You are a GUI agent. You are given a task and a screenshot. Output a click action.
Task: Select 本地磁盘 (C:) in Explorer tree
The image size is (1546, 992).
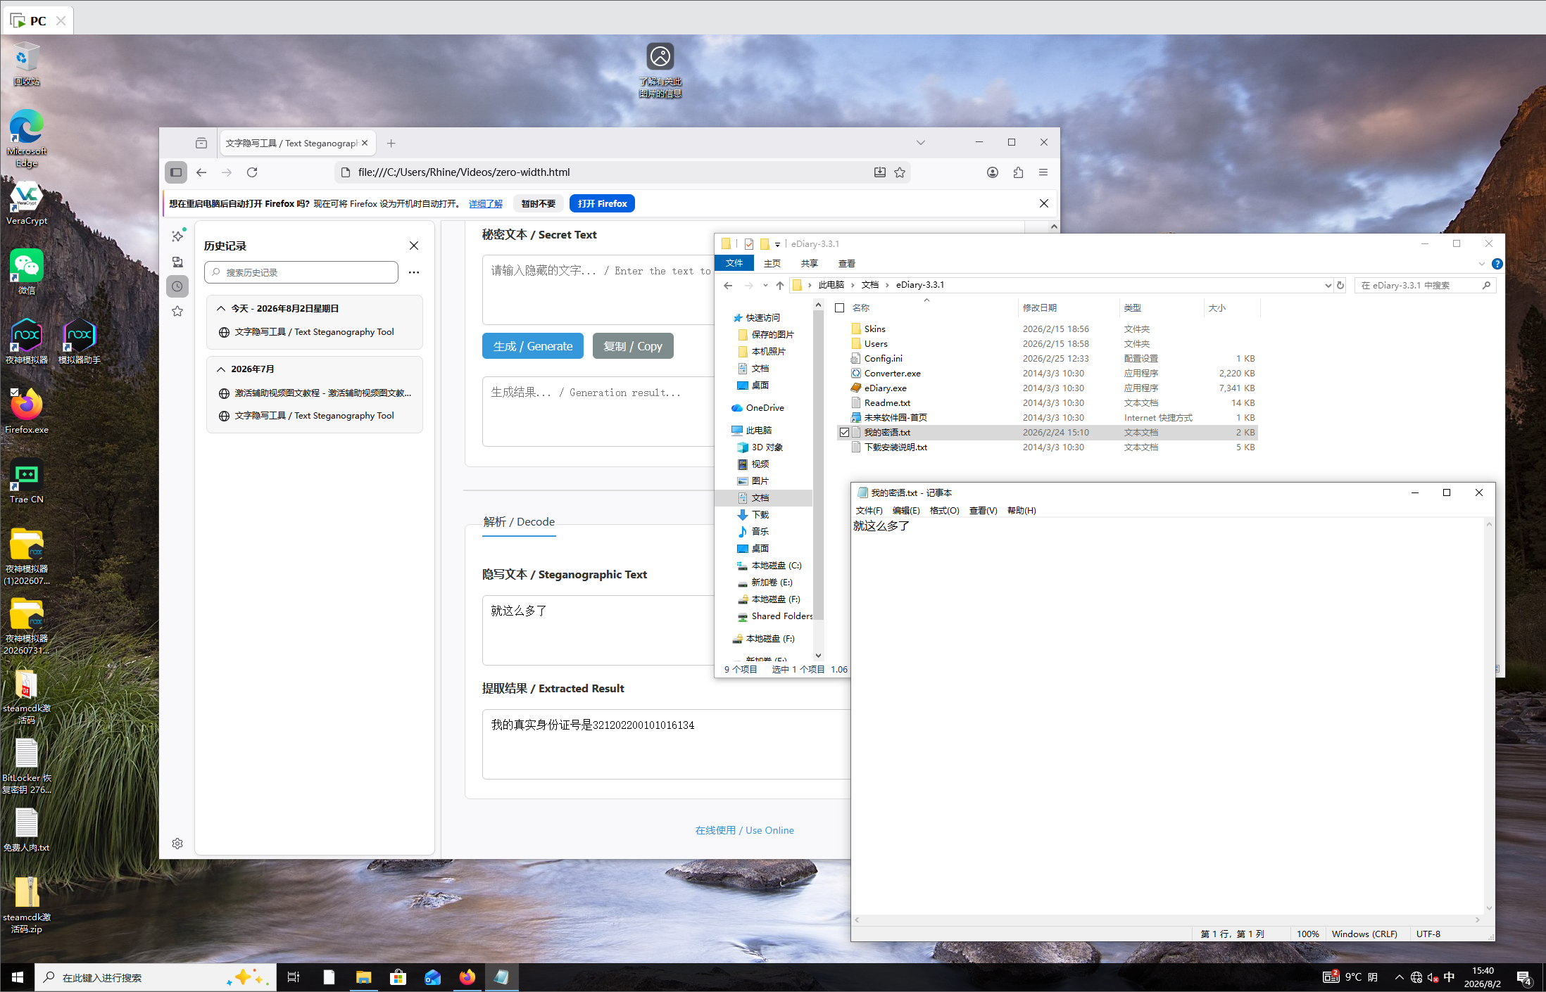776,566
